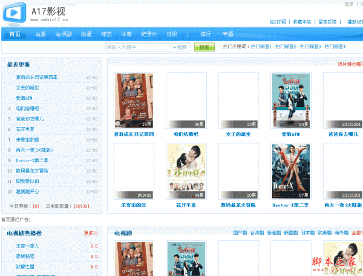
Task: Open 更多>> in 电视剧热播榜
Action: pos(91,233)
